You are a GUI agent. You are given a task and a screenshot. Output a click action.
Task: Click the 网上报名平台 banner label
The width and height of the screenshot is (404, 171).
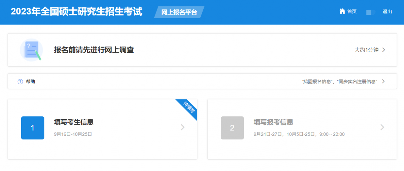point(179,12)
